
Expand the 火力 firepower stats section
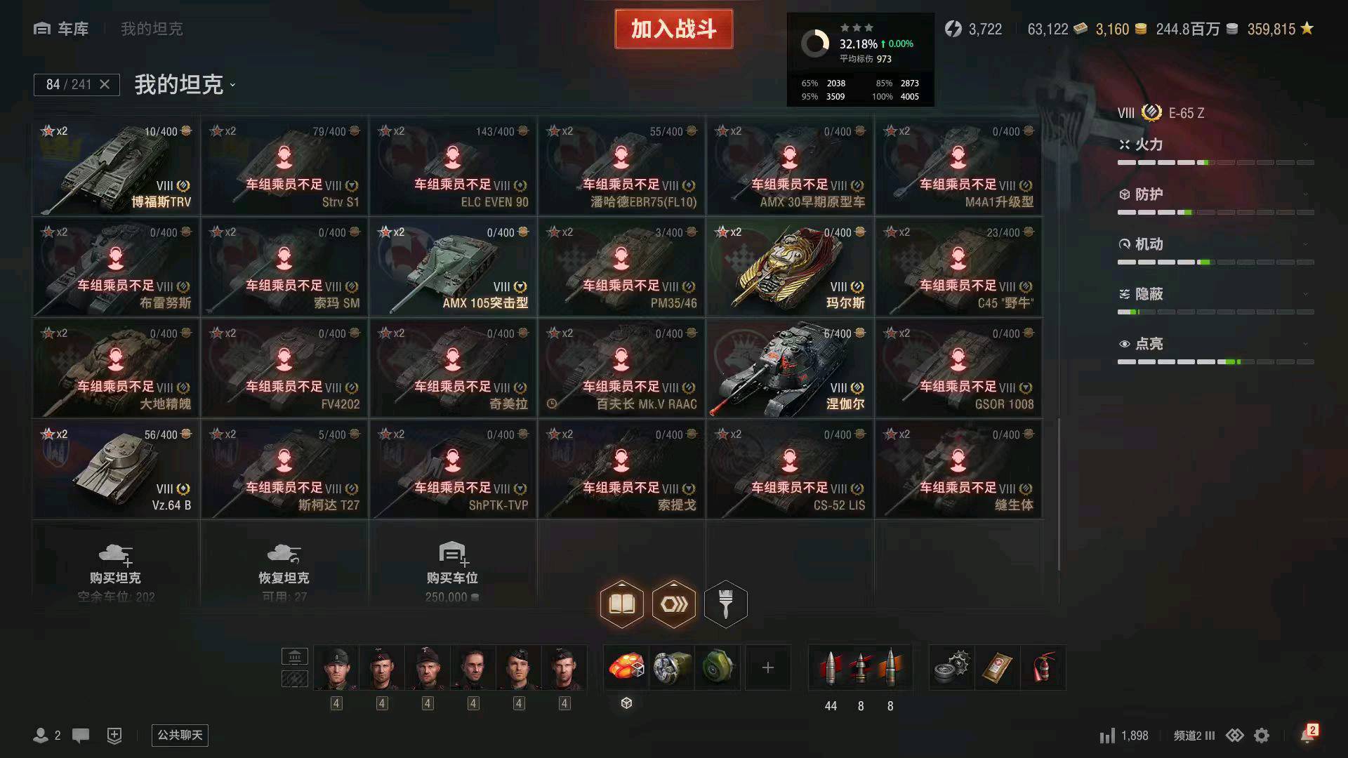[x=1215, y=145]
